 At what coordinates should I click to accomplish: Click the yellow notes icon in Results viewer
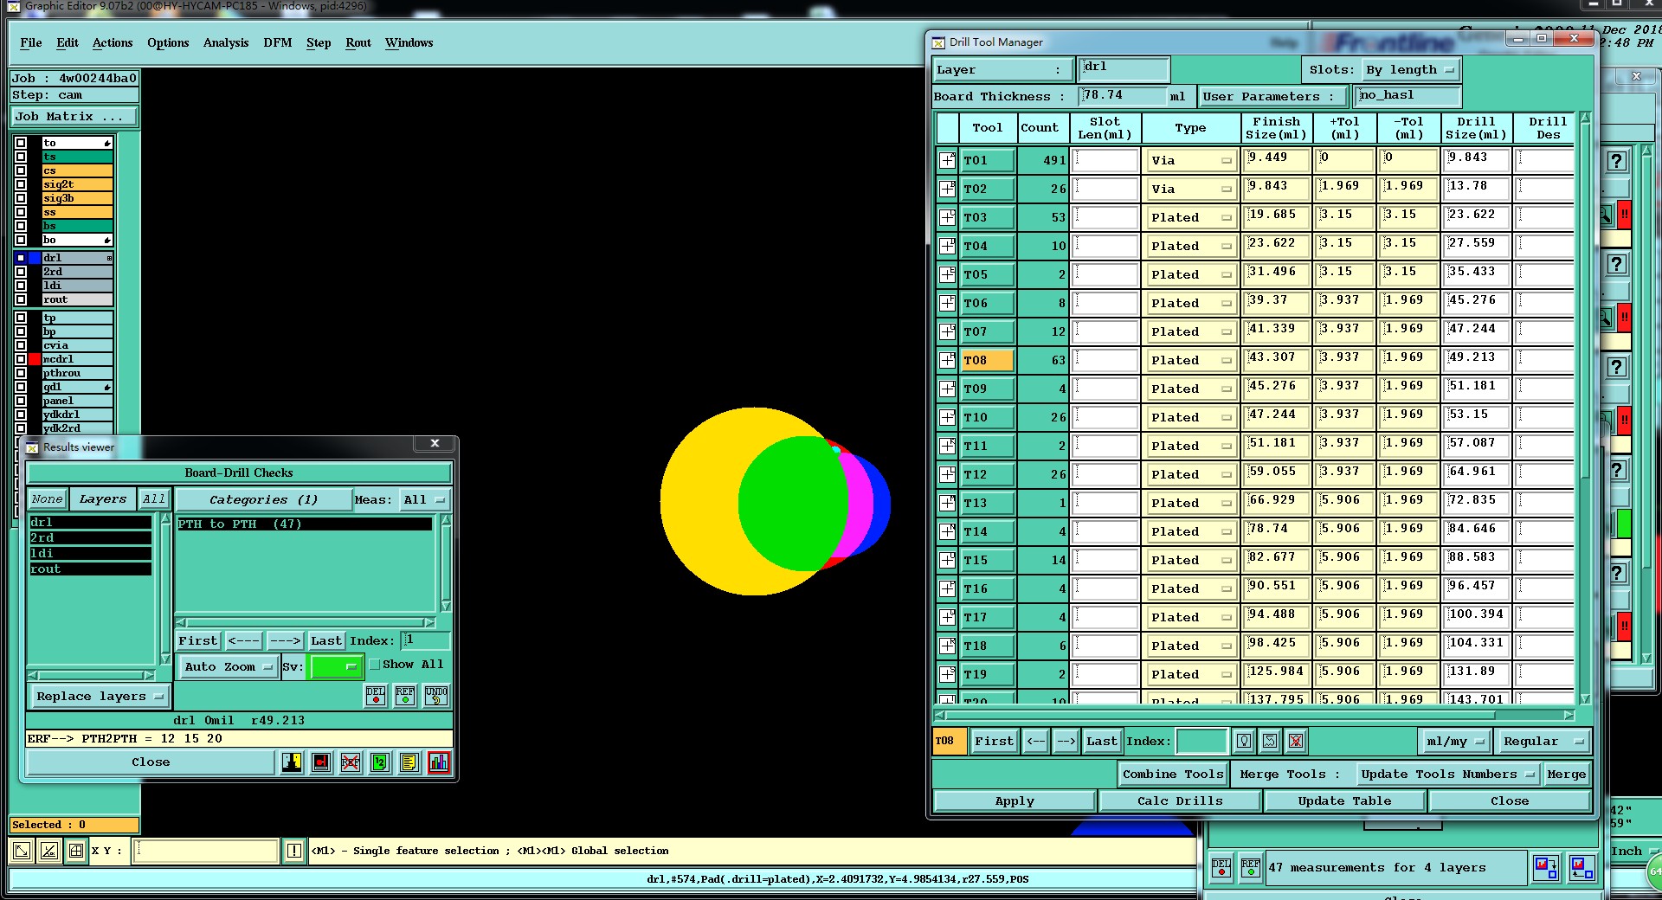click(x=409, y=762)
